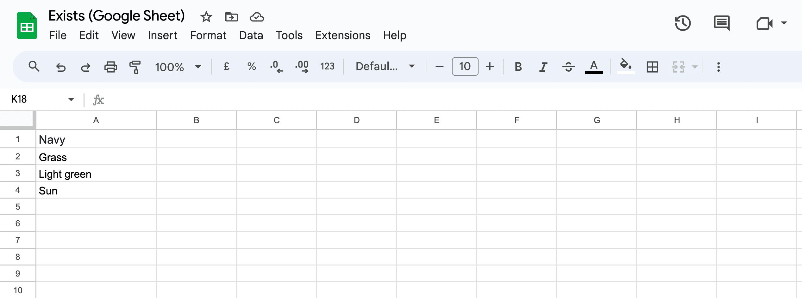Click the Merge cells icon
This screenshot has width=802, height=298.
coord(678,67)
